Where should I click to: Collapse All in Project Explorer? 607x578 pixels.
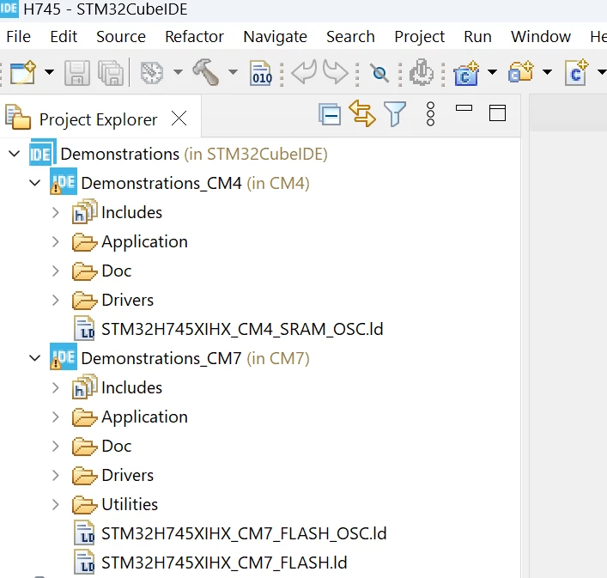[330, 114]
